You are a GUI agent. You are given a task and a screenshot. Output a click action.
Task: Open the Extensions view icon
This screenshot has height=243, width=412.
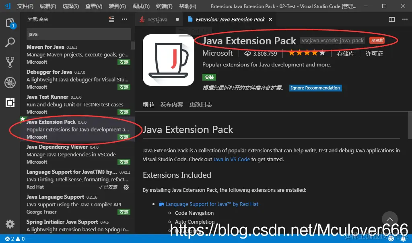coord(10,103)
